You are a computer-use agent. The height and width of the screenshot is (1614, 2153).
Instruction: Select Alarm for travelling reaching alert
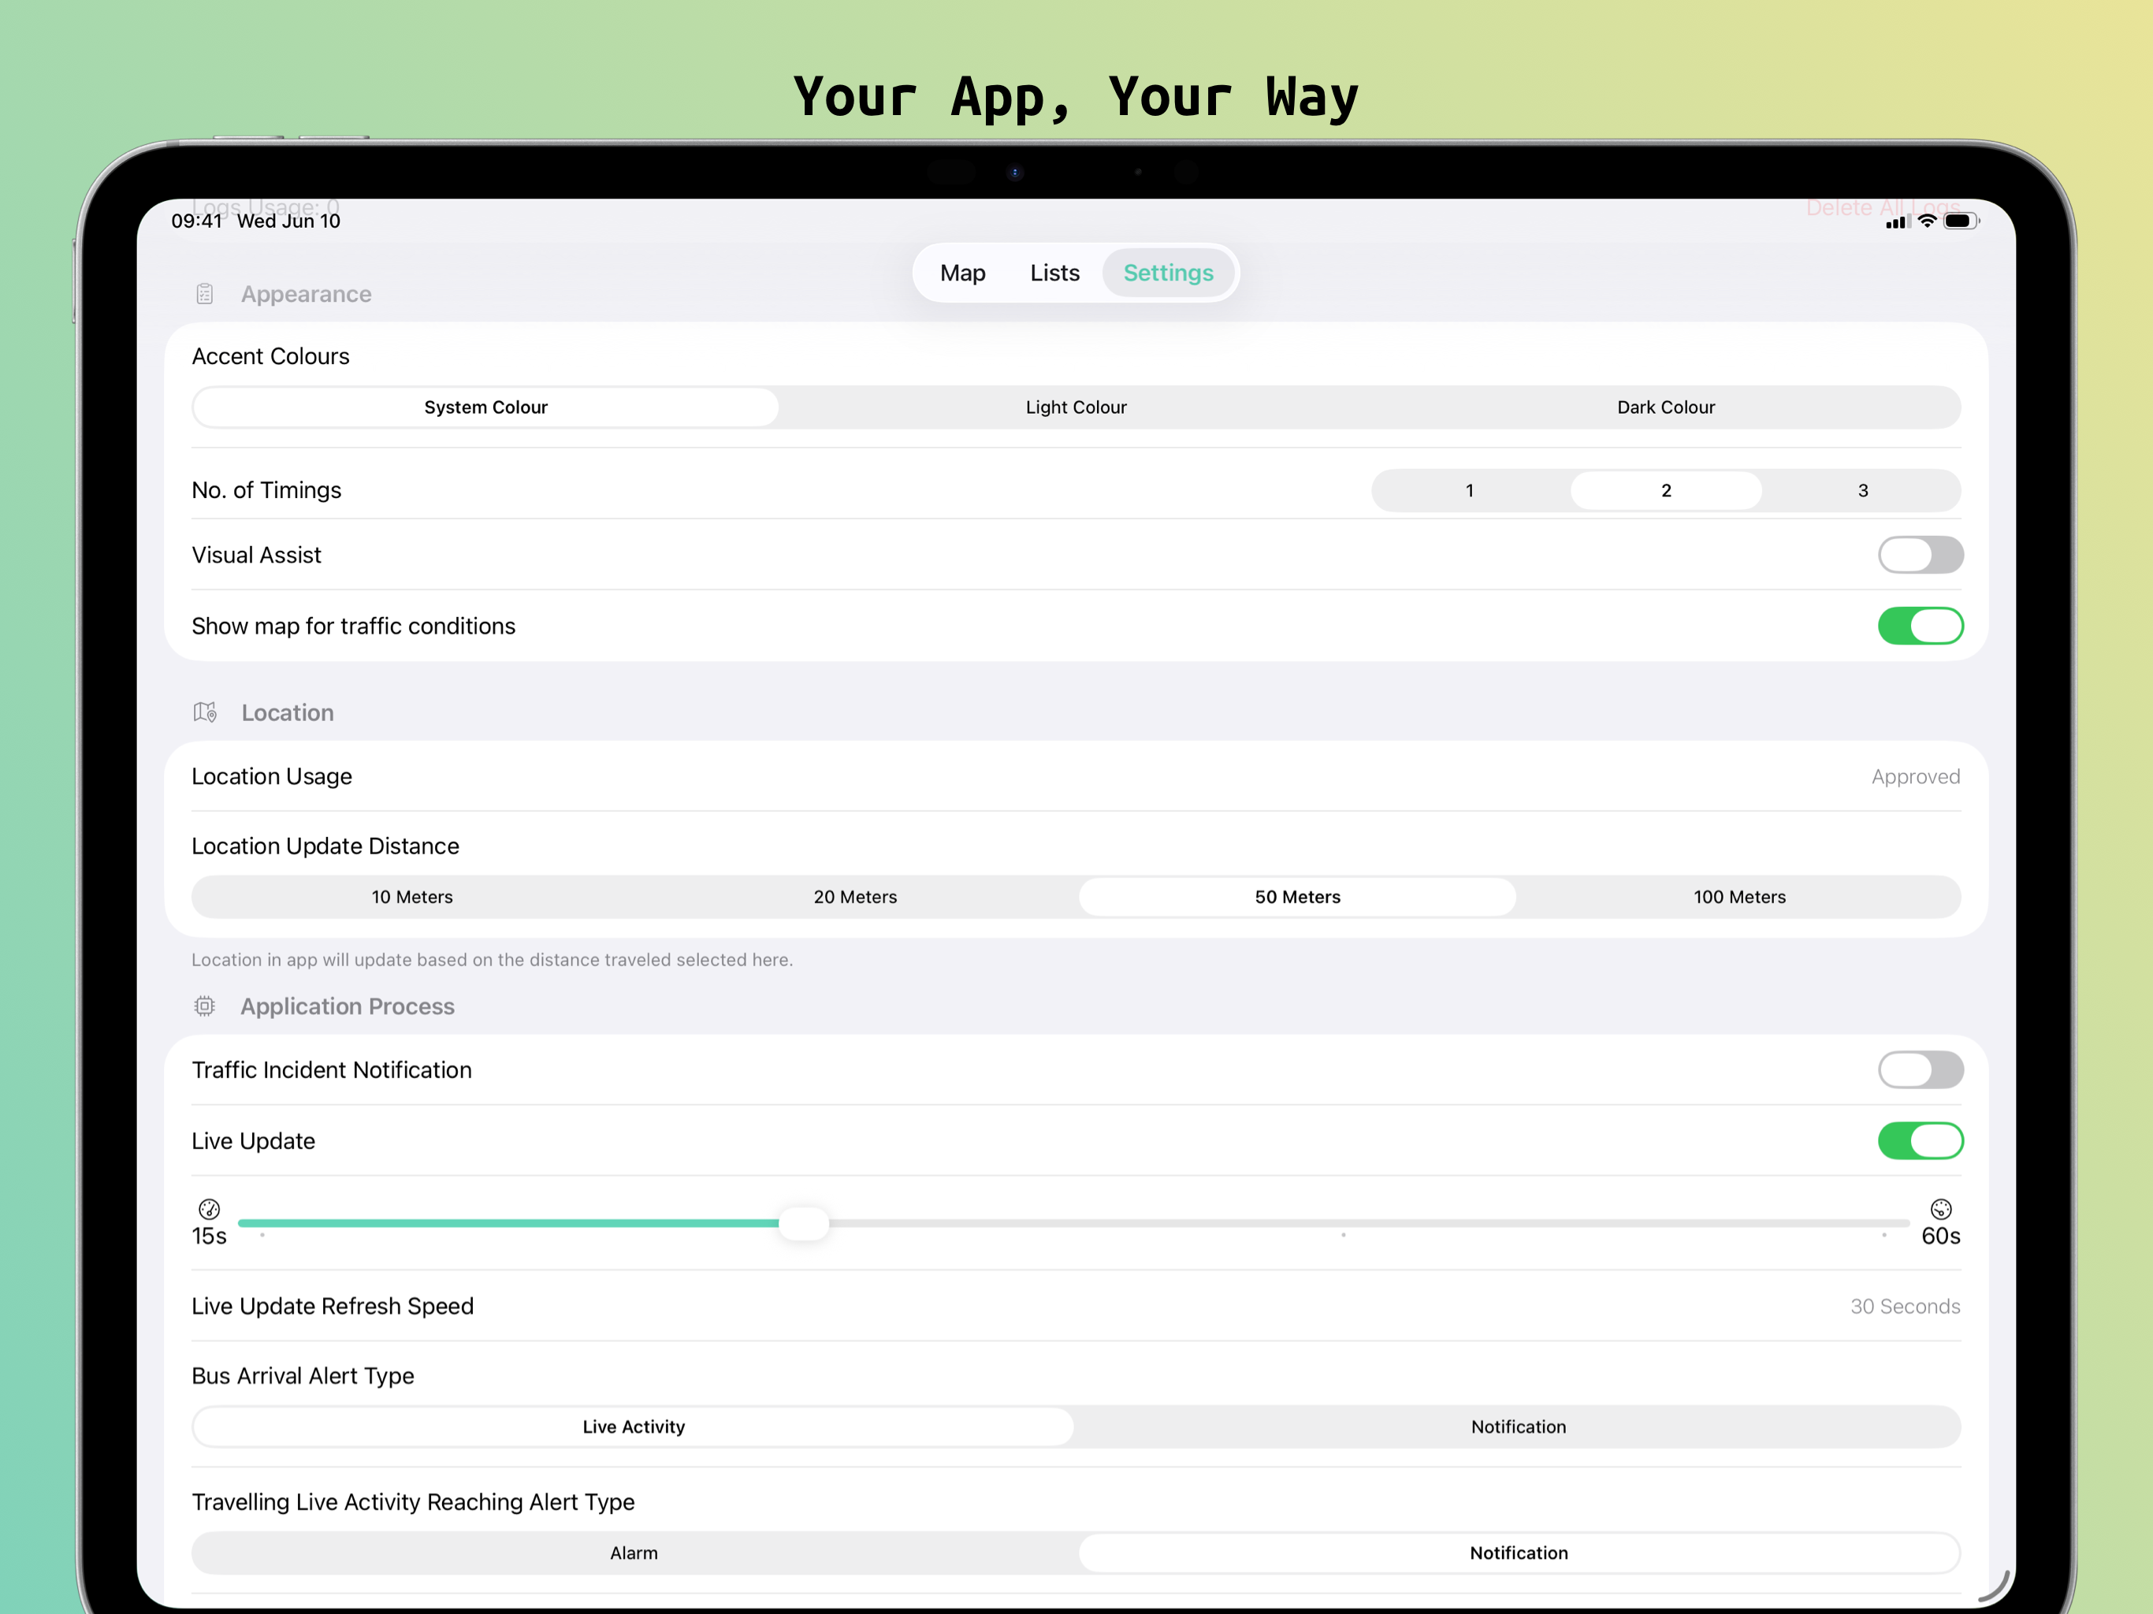click(634, 1553)
